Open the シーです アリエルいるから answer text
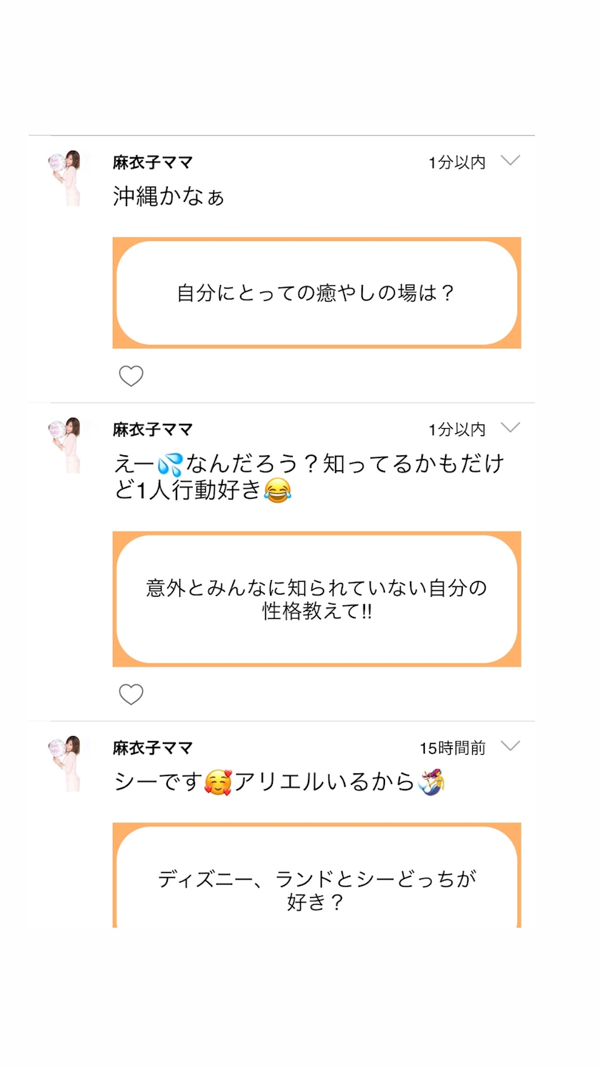 (x=279, y=783)
